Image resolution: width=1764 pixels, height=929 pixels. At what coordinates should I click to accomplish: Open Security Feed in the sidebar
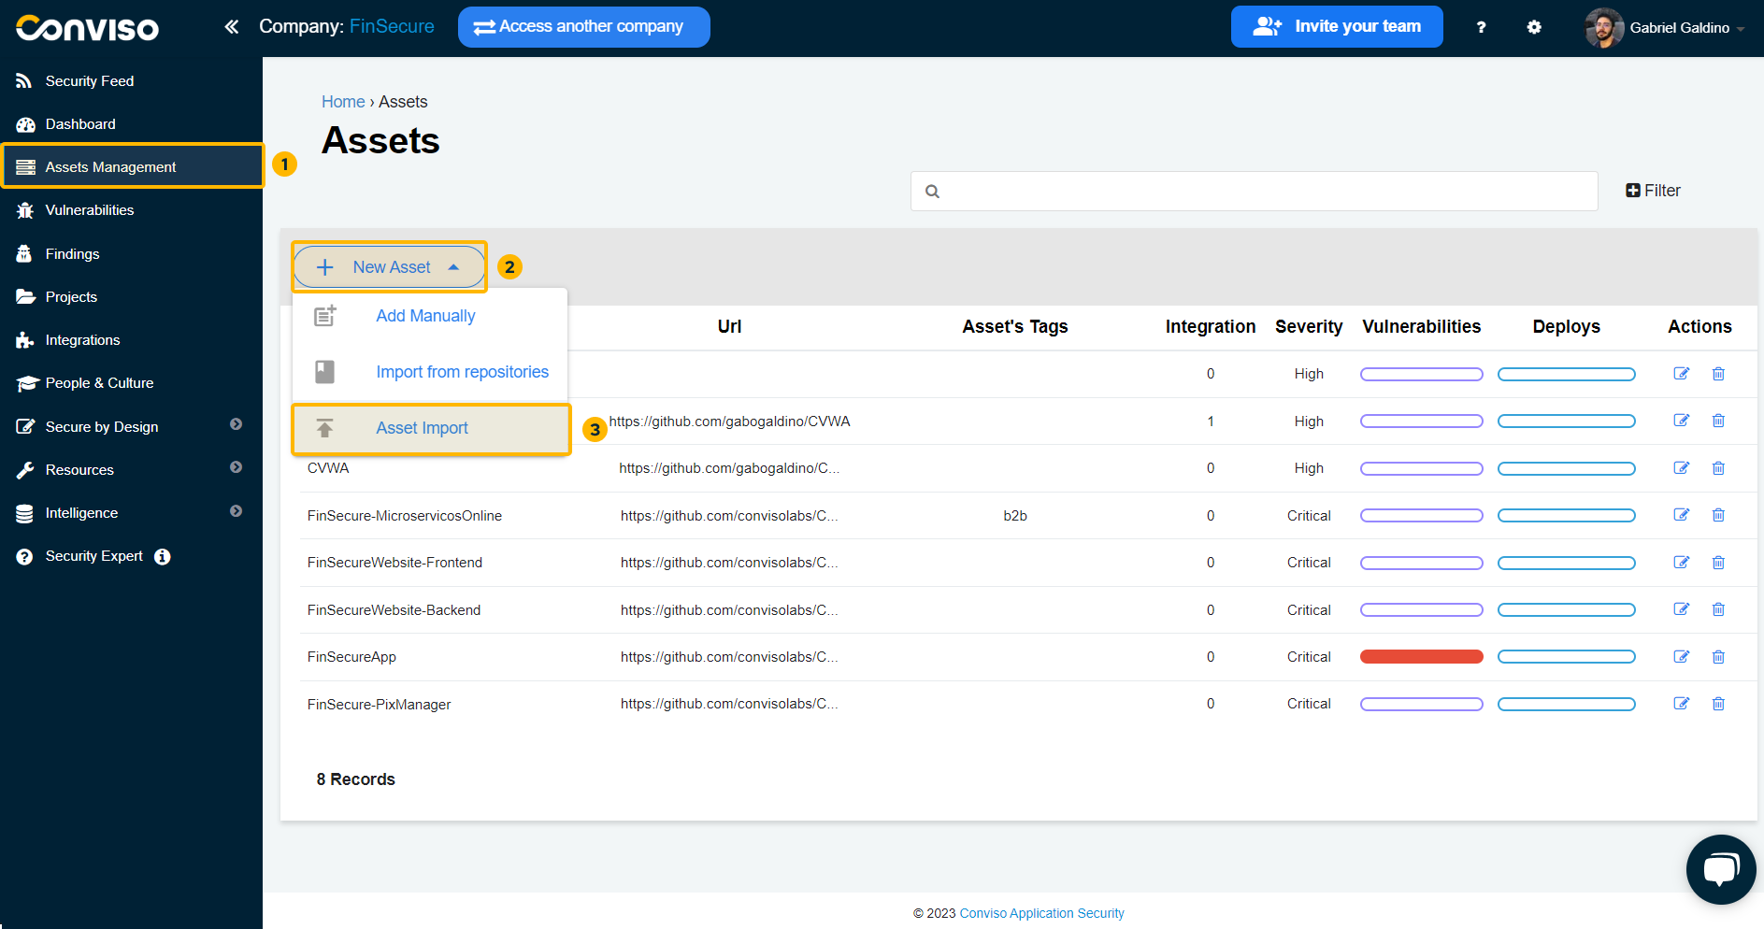89,81
